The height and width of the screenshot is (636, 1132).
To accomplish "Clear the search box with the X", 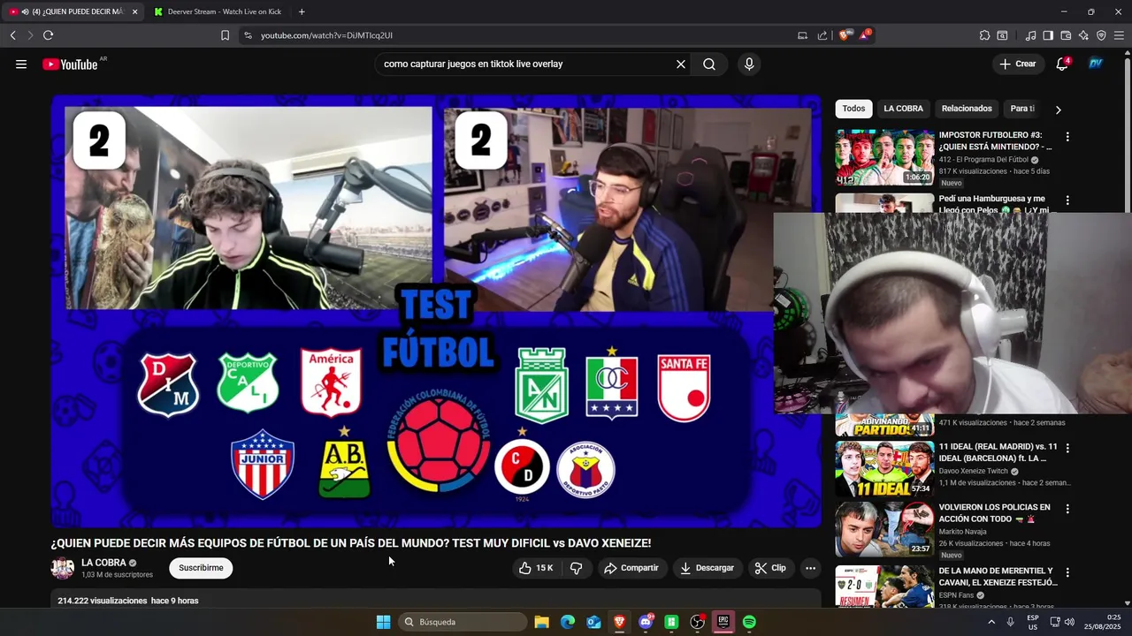I will coord(681,64).
